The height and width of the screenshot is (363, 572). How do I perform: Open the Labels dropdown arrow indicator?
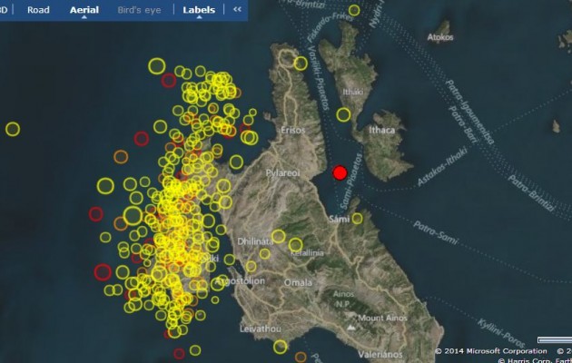[199, 18]
